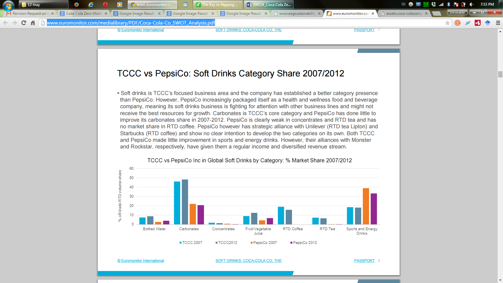Launch Internet Explorer from the taskbar
503x283 pixels.
click(x=91, y=4)
